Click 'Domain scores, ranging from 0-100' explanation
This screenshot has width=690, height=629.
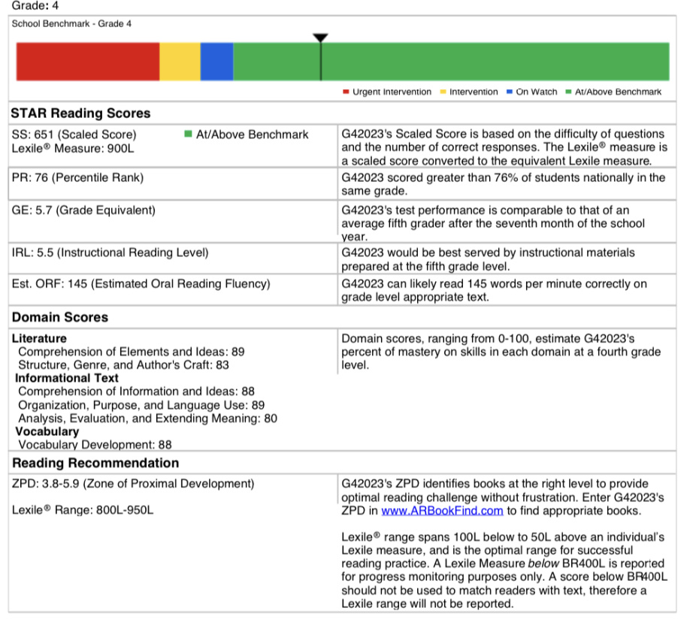[x=501, y=352]
